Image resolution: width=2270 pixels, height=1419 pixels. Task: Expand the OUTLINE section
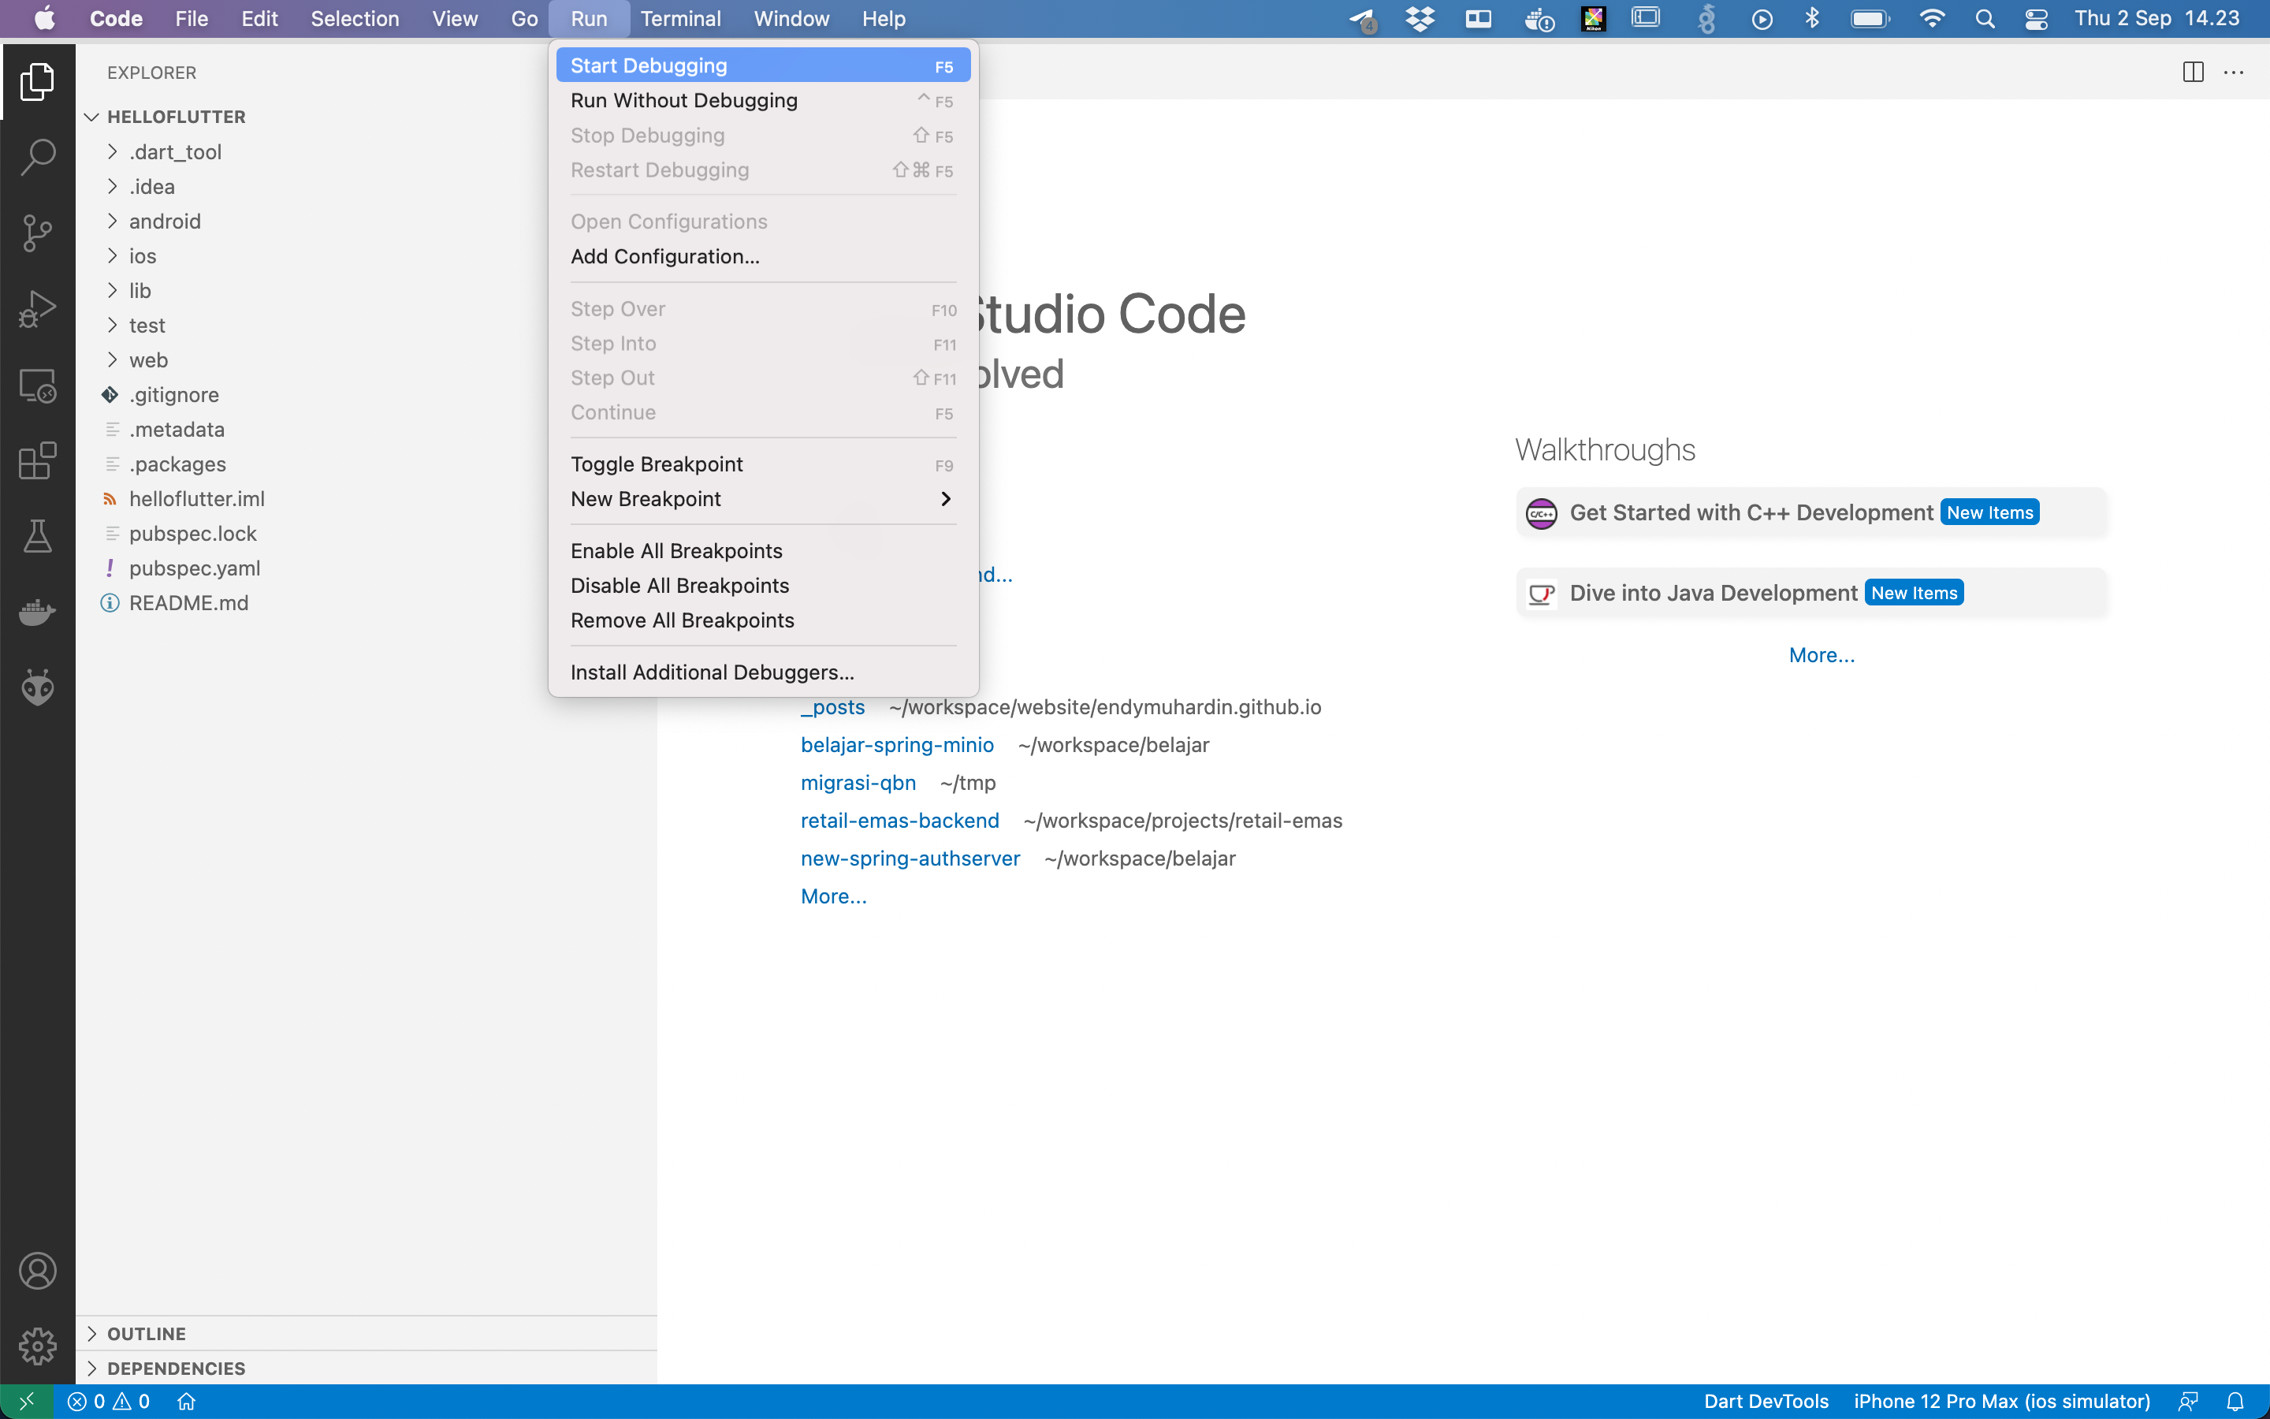tap(147, 1334)
